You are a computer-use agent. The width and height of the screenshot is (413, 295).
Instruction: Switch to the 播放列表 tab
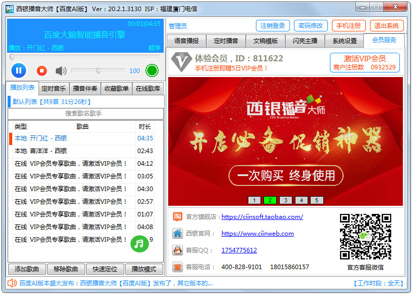[22, 88]
